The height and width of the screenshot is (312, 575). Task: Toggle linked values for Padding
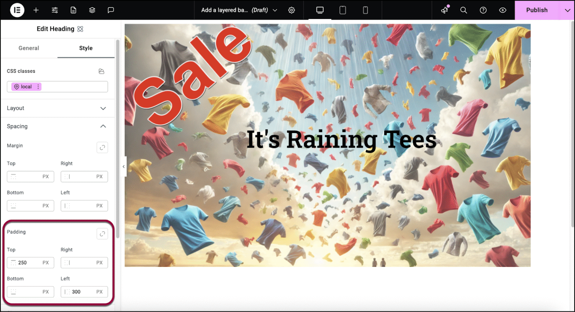click(102, 234)
